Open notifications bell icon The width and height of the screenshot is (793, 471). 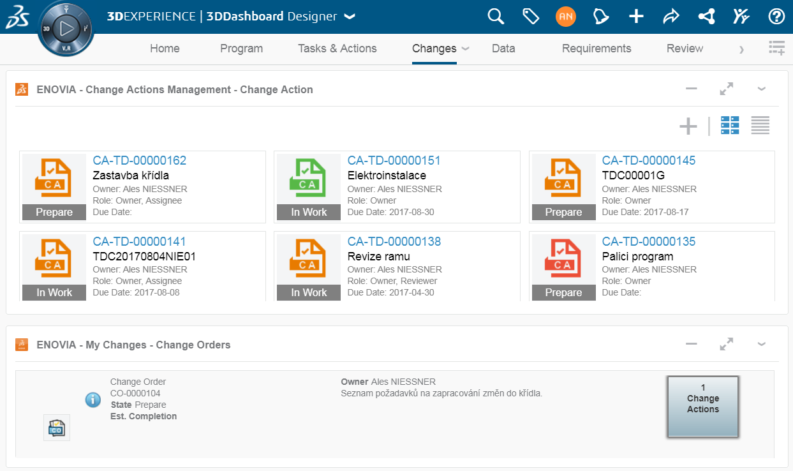coord(601,17)
